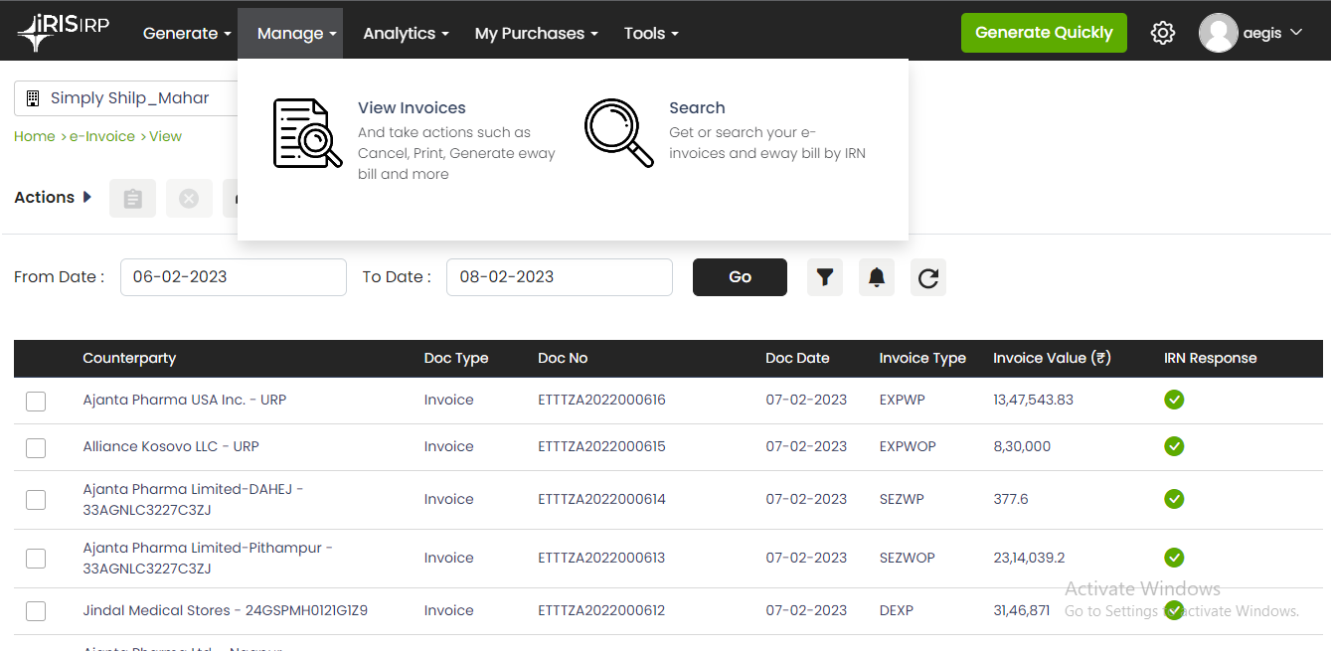
Task: Click the clipboard action icon
Action: tap(132, 199)
